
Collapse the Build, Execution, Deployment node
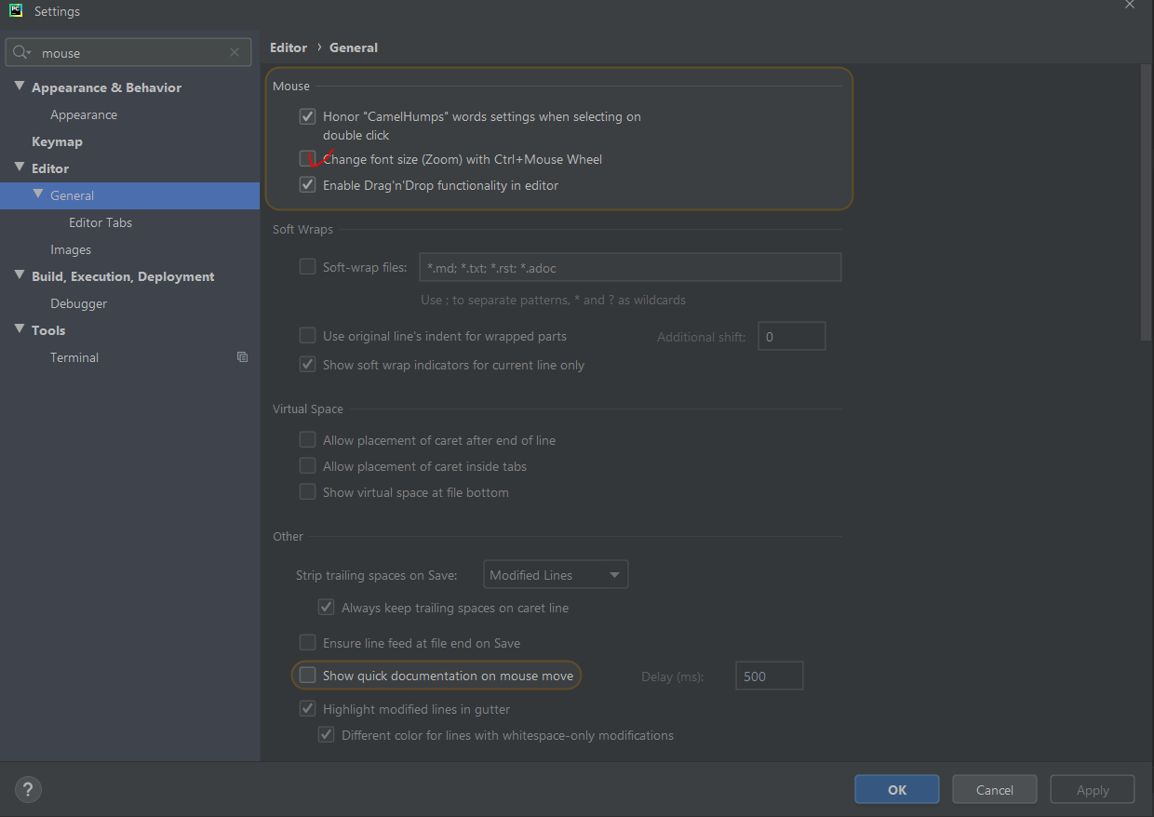pyautogui.click(x=20, y=276)
